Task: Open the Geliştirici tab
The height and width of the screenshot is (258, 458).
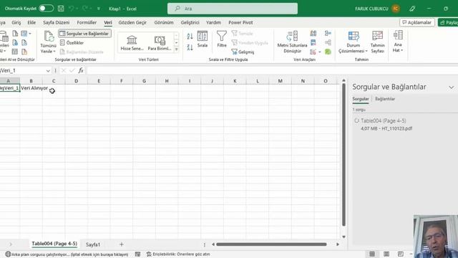Action: coord(190,22)
